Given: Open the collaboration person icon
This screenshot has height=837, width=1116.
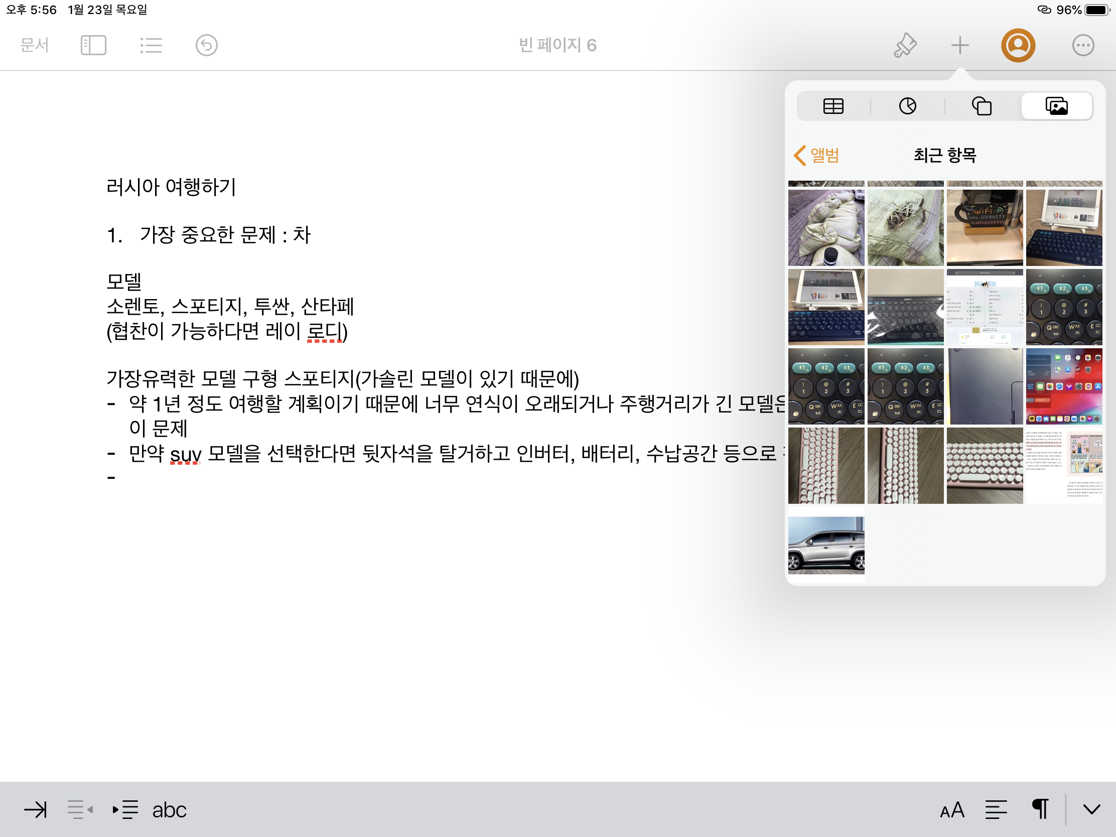Looking at the screenshot, I should coord(1018,45).
